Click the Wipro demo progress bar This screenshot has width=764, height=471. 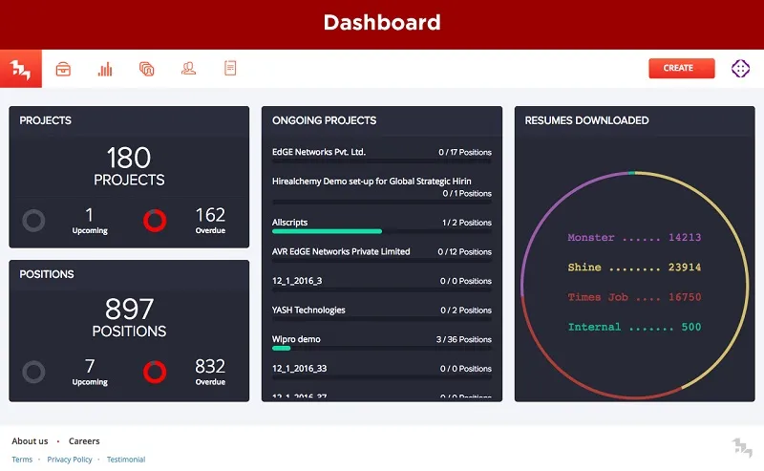pyautogui.click(x=381, y=349)
